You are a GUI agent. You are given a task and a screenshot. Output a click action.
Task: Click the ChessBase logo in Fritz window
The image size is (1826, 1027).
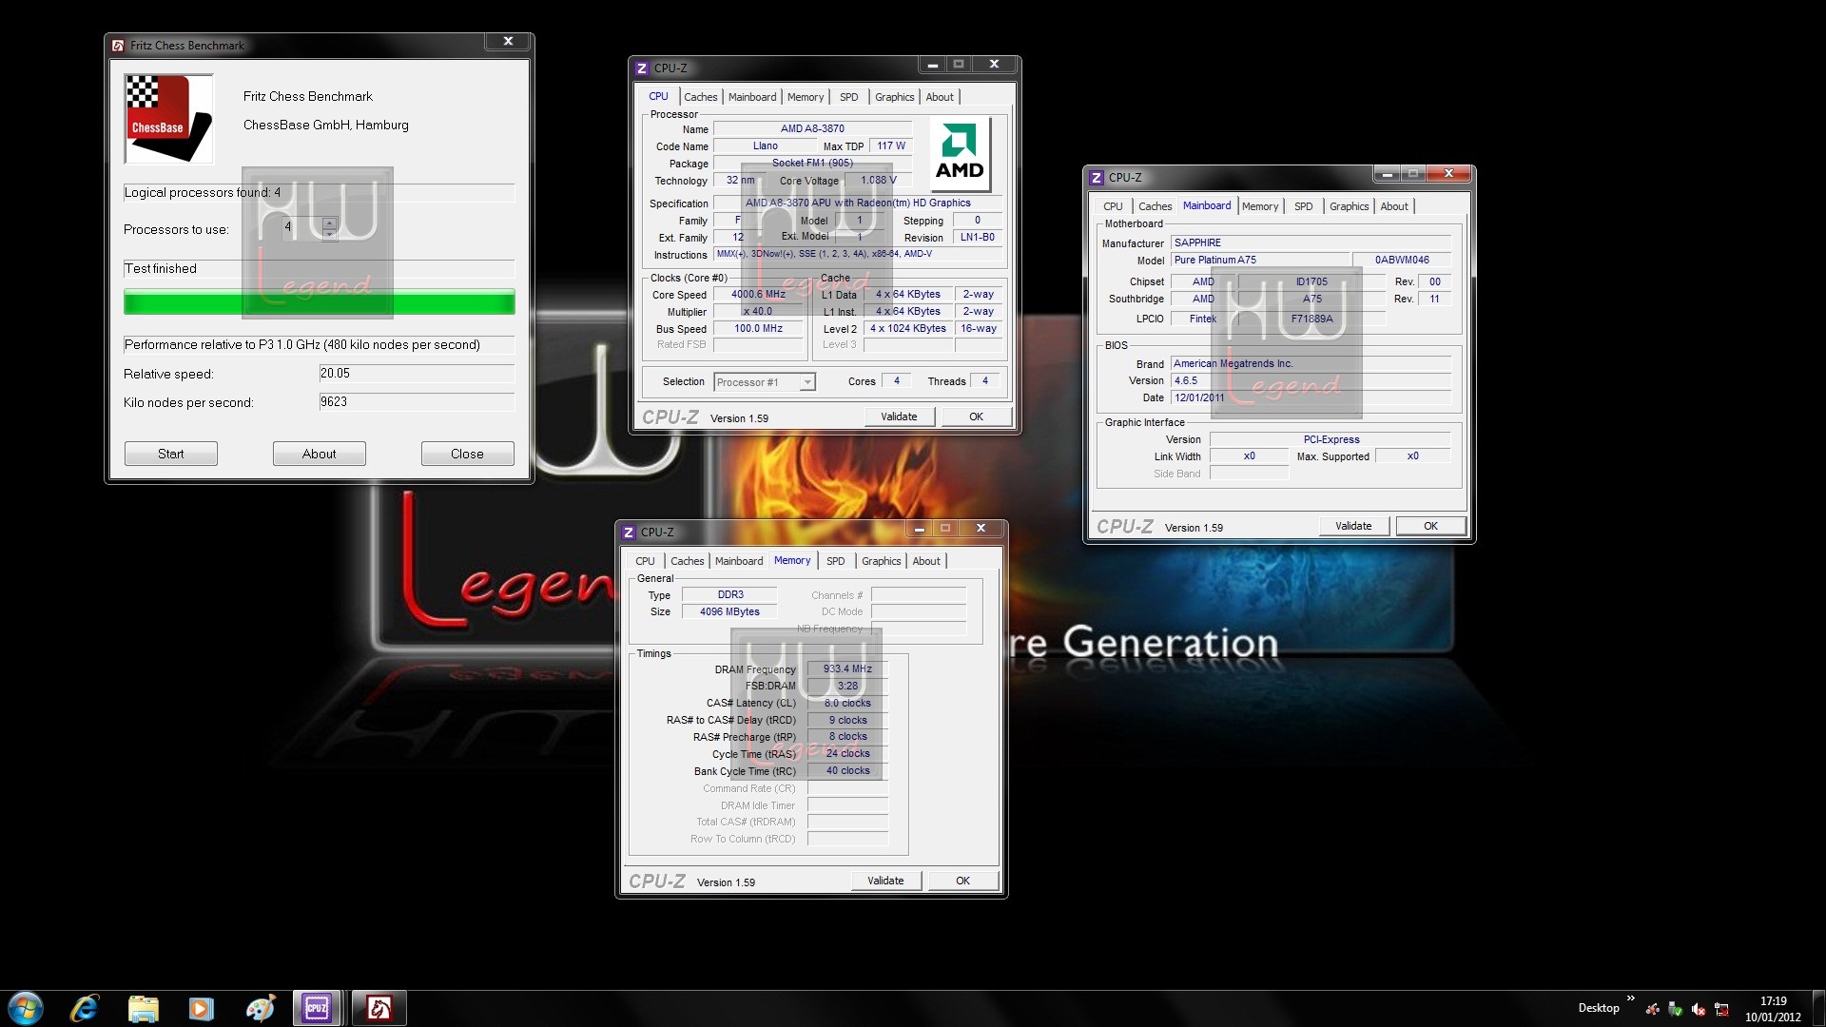pyautogui.click(x=169, y=119)
